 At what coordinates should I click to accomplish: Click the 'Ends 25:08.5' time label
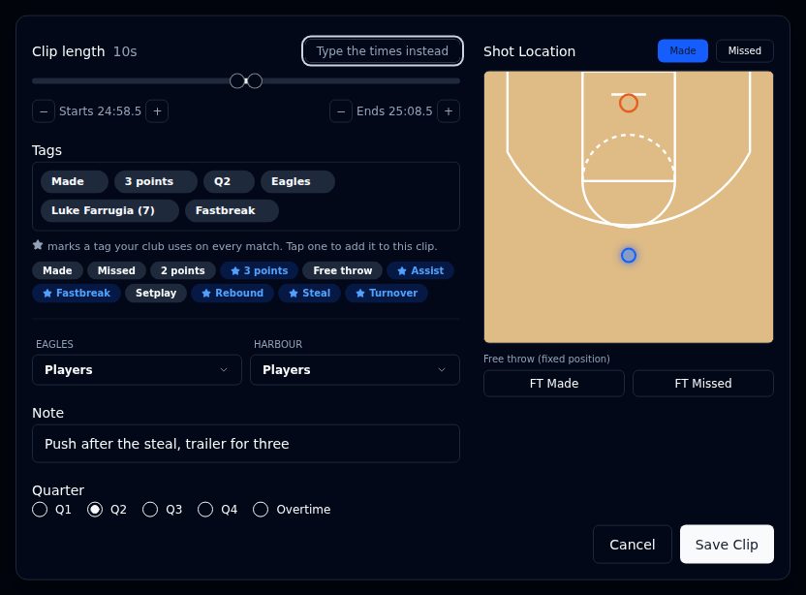click(x=395, y=111)
